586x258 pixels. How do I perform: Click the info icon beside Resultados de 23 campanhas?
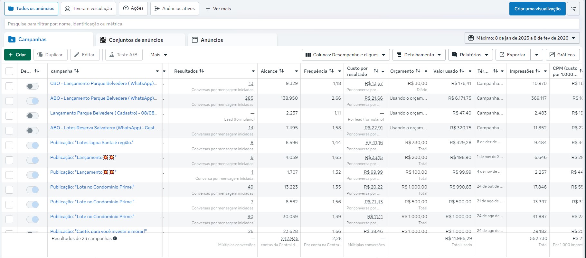click(115, 238)
